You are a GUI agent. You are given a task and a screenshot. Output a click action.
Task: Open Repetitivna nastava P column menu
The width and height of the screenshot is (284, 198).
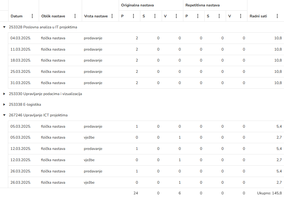click(198, 16)
